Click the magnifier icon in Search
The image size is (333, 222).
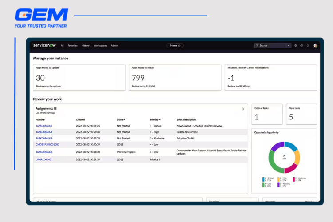tap(257, 45)
